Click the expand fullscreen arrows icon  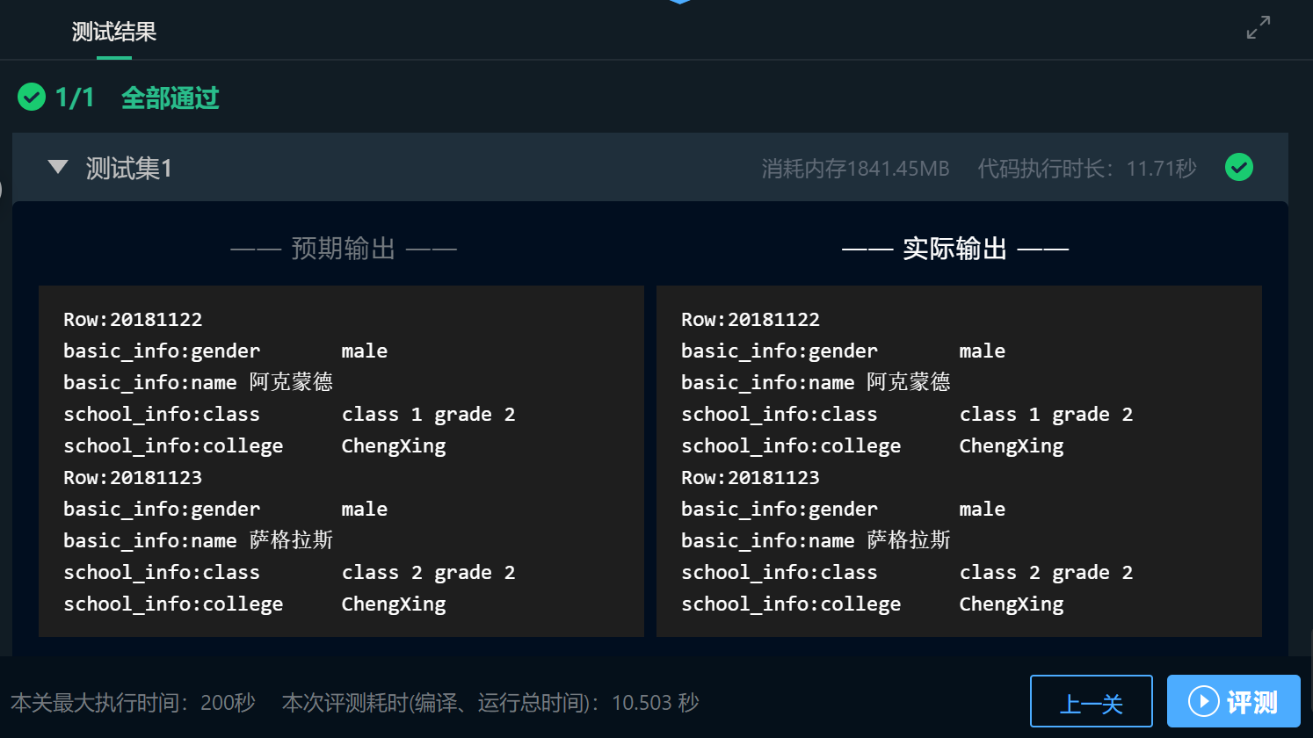click(1259, 27)
